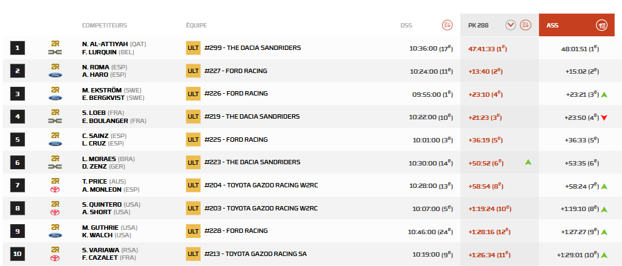Click the Équipe column header

coord(196,26)
